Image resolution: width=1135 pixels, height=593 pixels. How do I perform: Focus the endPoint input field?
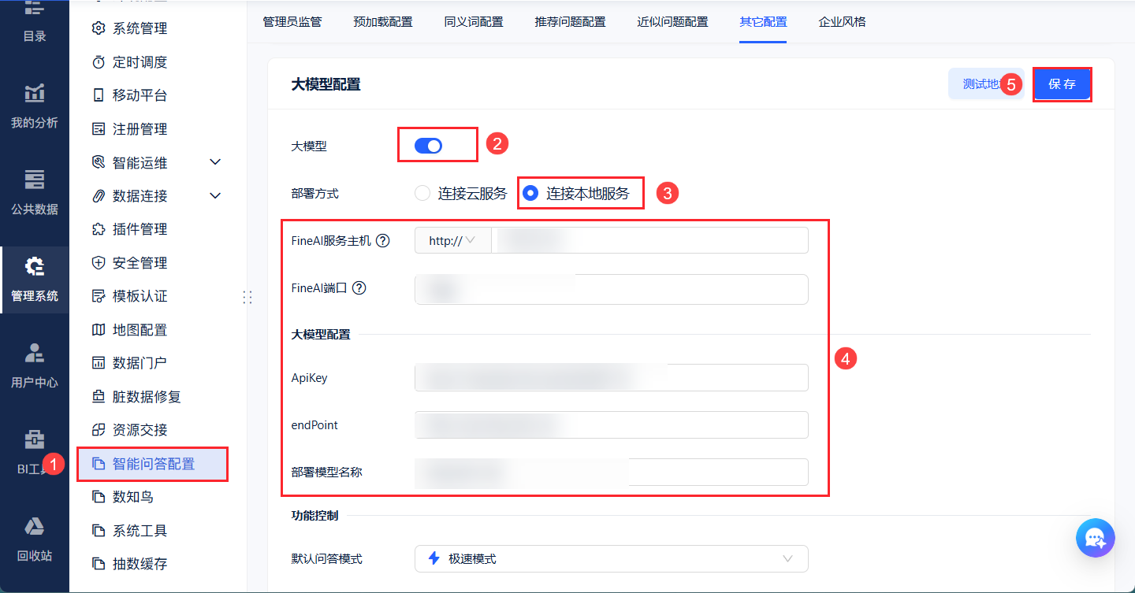click(612, 424)
